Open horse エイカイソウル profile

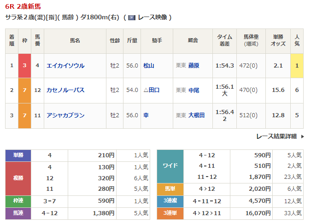(65, 66)
